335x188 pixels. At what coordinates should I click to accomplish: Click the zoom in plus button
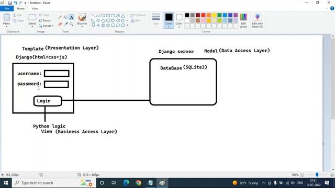click(332, 175)
